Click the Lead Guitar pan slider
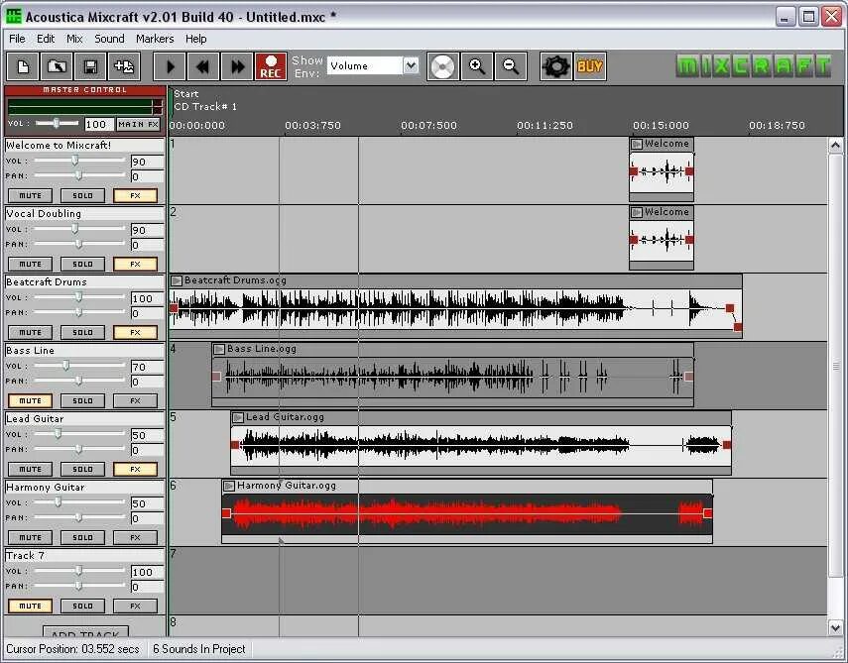 [x=79, y=449]
